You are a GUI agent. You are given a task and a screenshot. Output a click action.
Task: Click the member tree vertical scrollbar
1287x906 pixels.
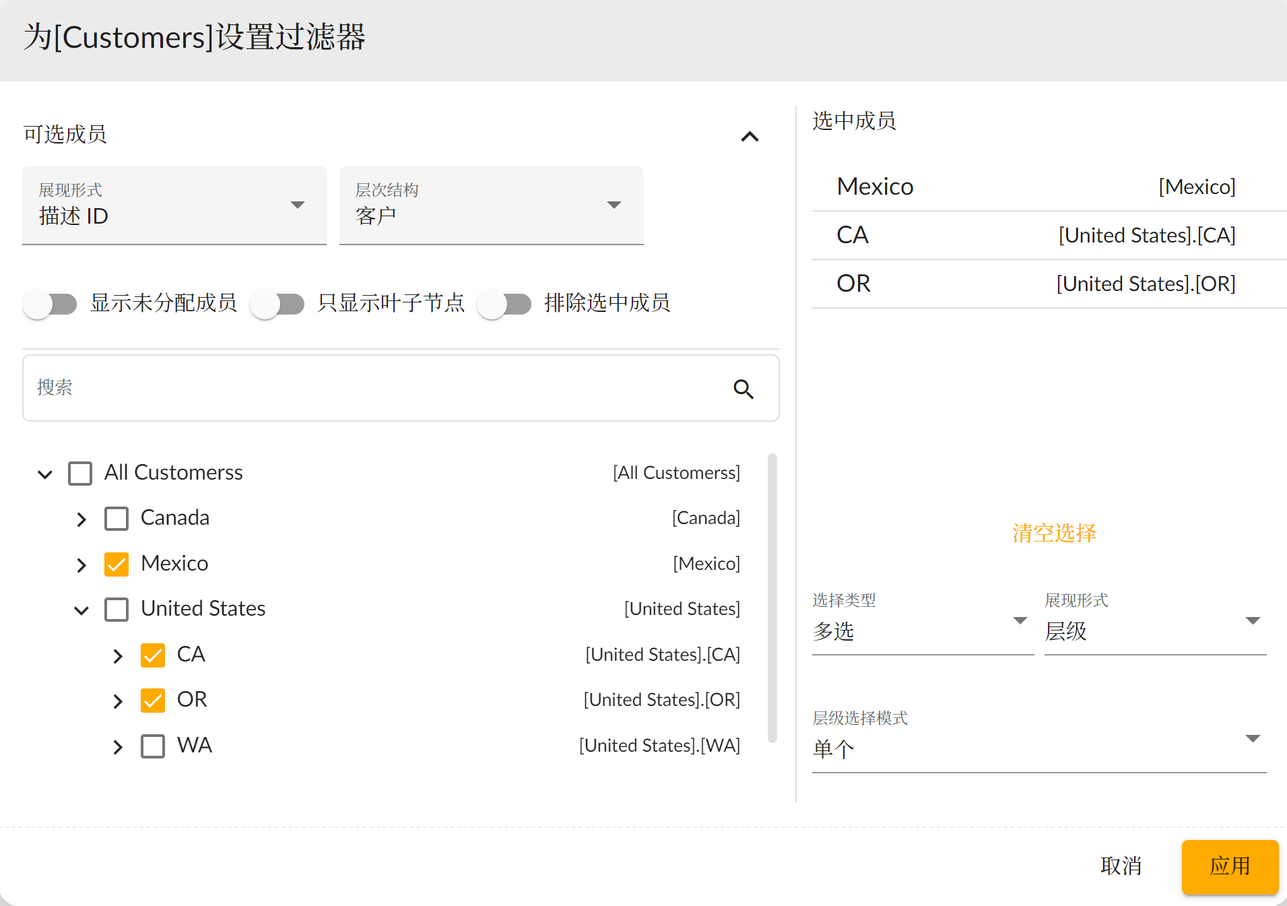point(772,598)
